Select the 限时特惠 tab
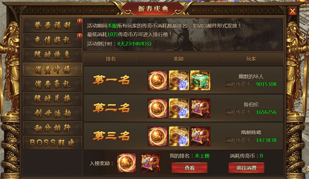Screen dimensions: 309x179 [52, 55]
